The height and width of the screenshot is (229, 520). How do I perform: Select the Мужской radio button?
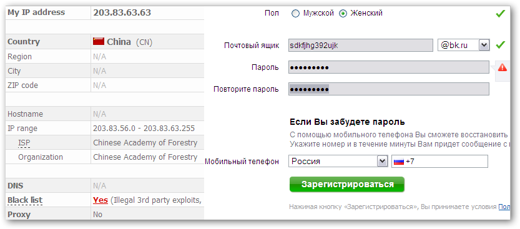[295, 14]
